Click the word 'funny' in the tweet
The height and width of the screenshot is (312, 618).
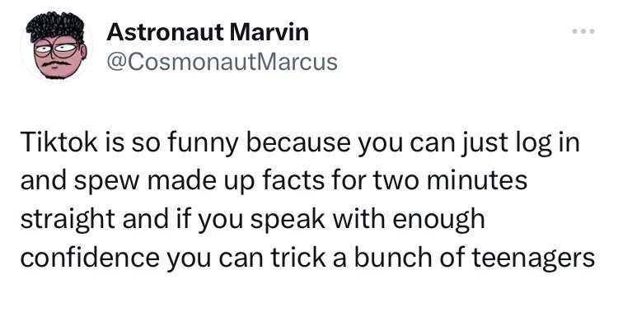(203, 143)
